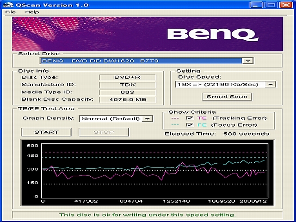Close the QScan window
The image size is (296, 222).
pyautogui.click(x=286, y=5)
